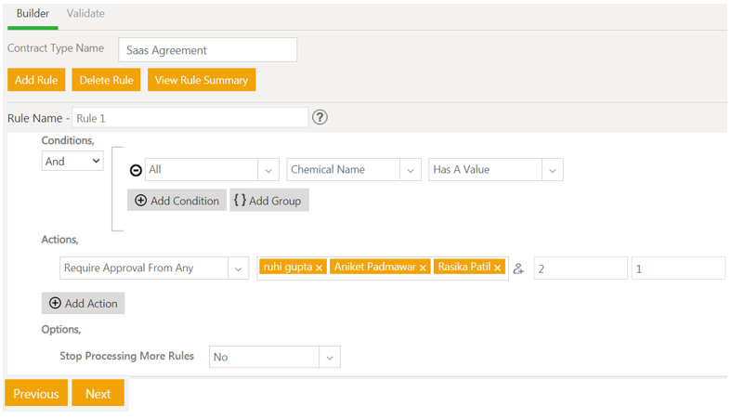Screen dimensions: 732x419
Task: Expand the All dropdown in condition
Action: tap(268, 170)
